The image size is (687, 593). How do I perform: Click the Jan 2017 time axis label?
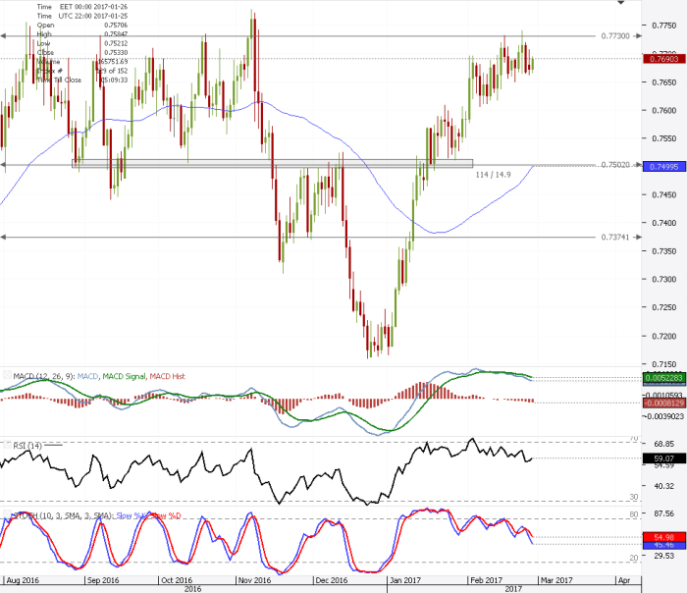click(x=405, y=580)
